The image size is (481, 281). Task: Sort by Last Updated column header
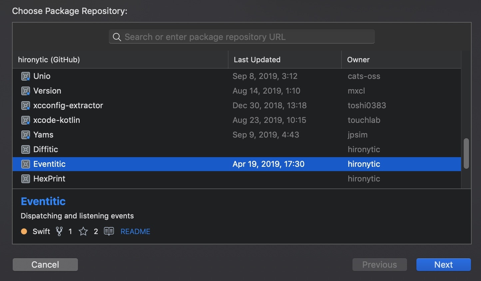coord(285,60)
